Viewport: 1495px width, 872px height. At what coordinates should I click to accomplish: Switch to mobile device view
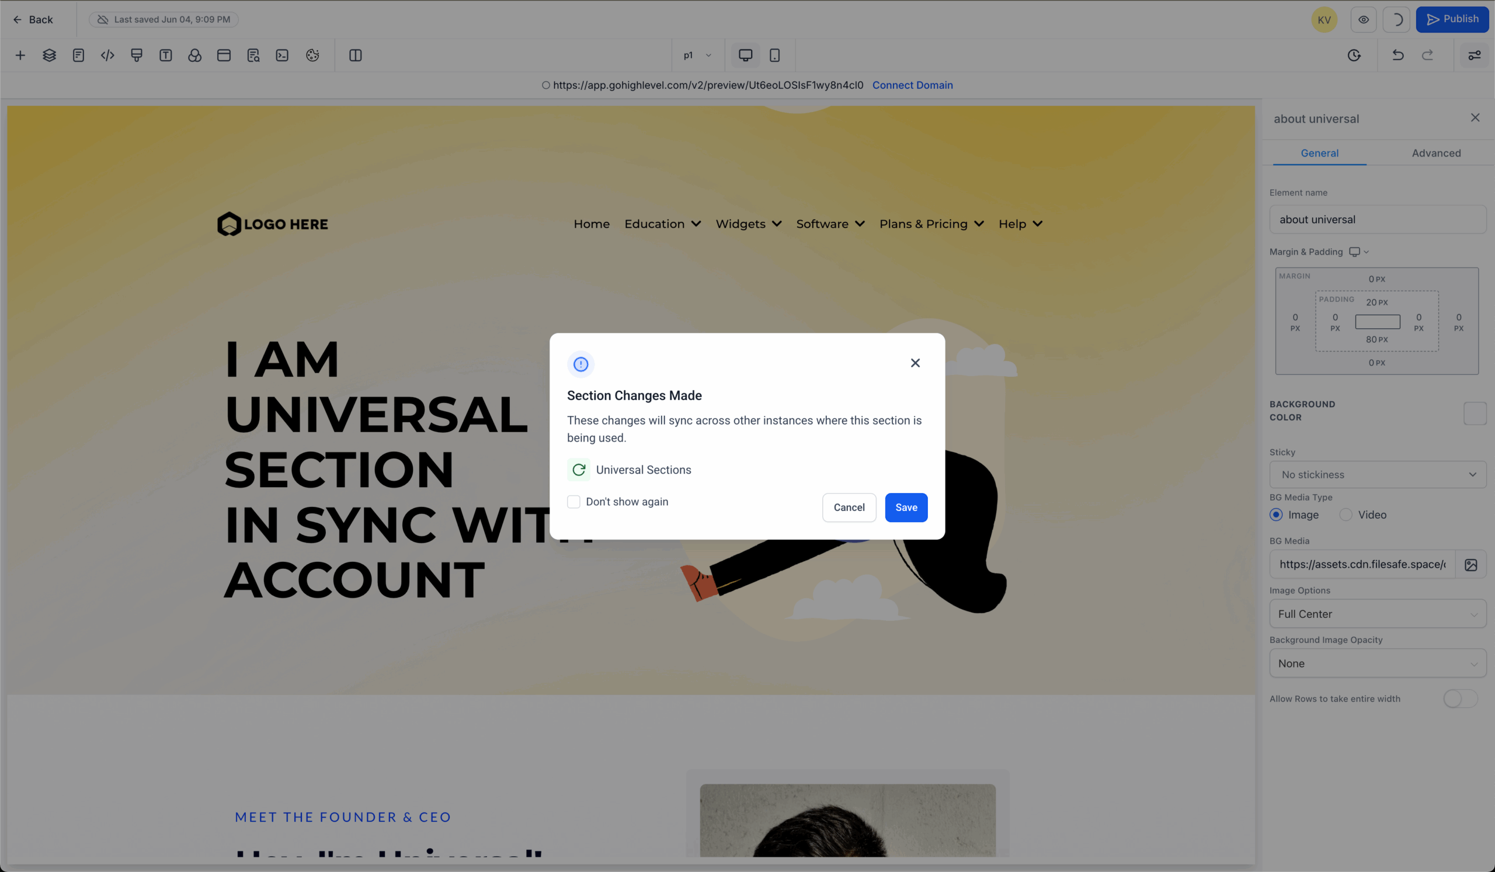pyautogui.click(x=774, y=55)
